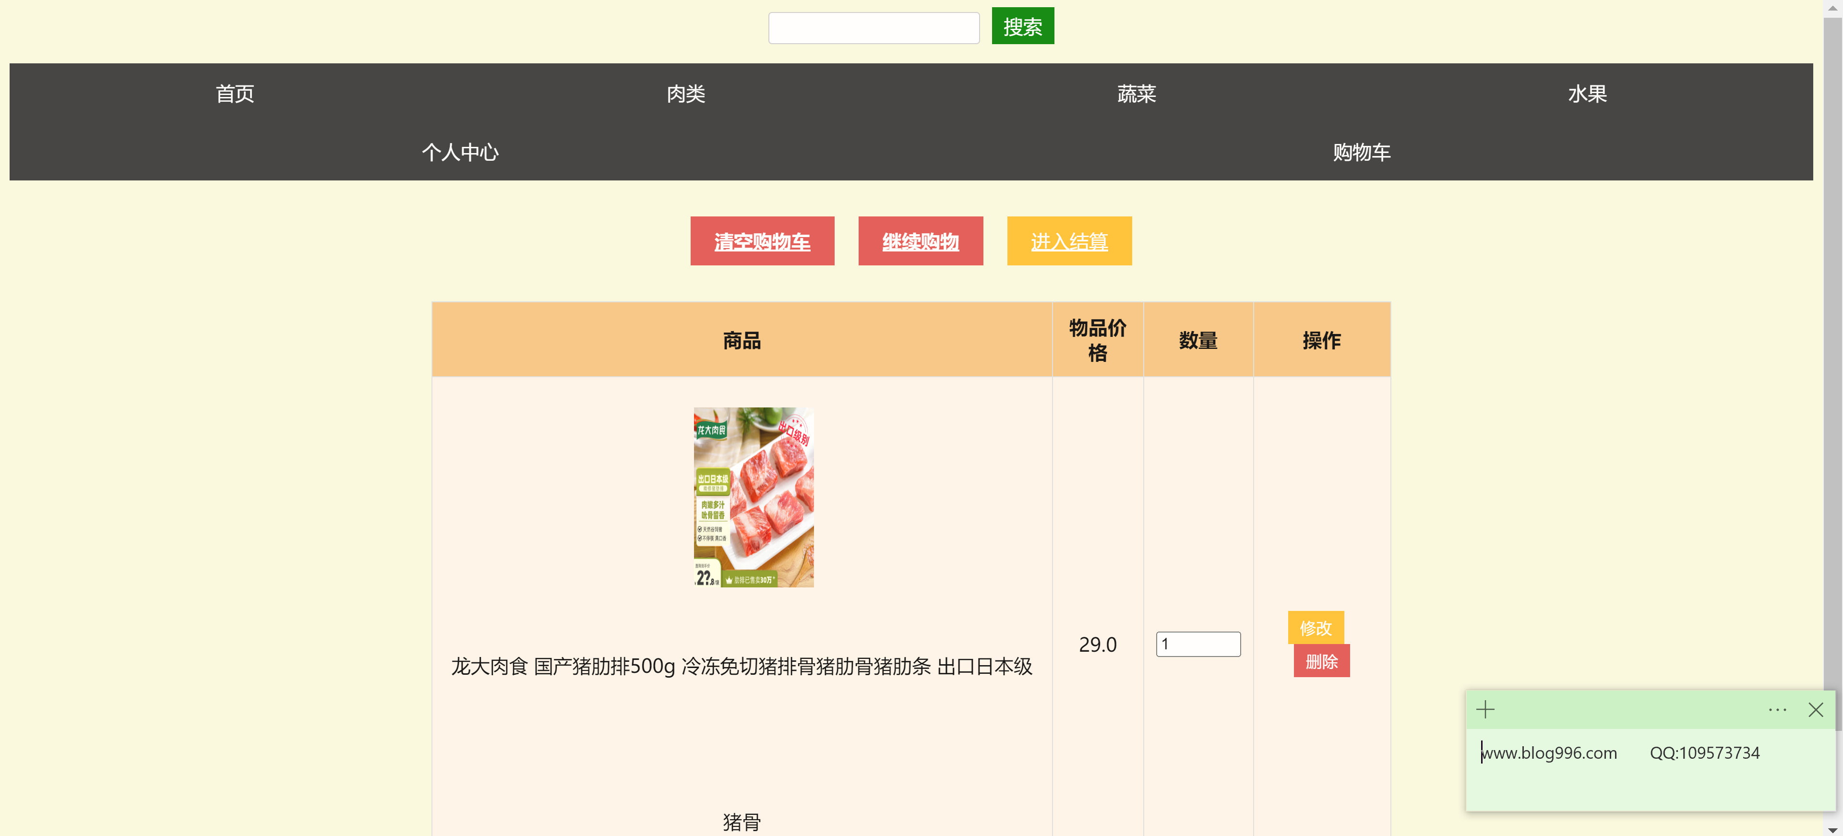Click the 继续购物 continue shopping link
Image resolution: width=1843 pixels, height=836 pixels.
[x=920, y=241]
